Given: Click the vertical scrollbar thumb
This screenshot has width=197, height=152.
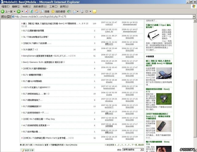Looking at the screenshot, I should (x=195, y=108).
